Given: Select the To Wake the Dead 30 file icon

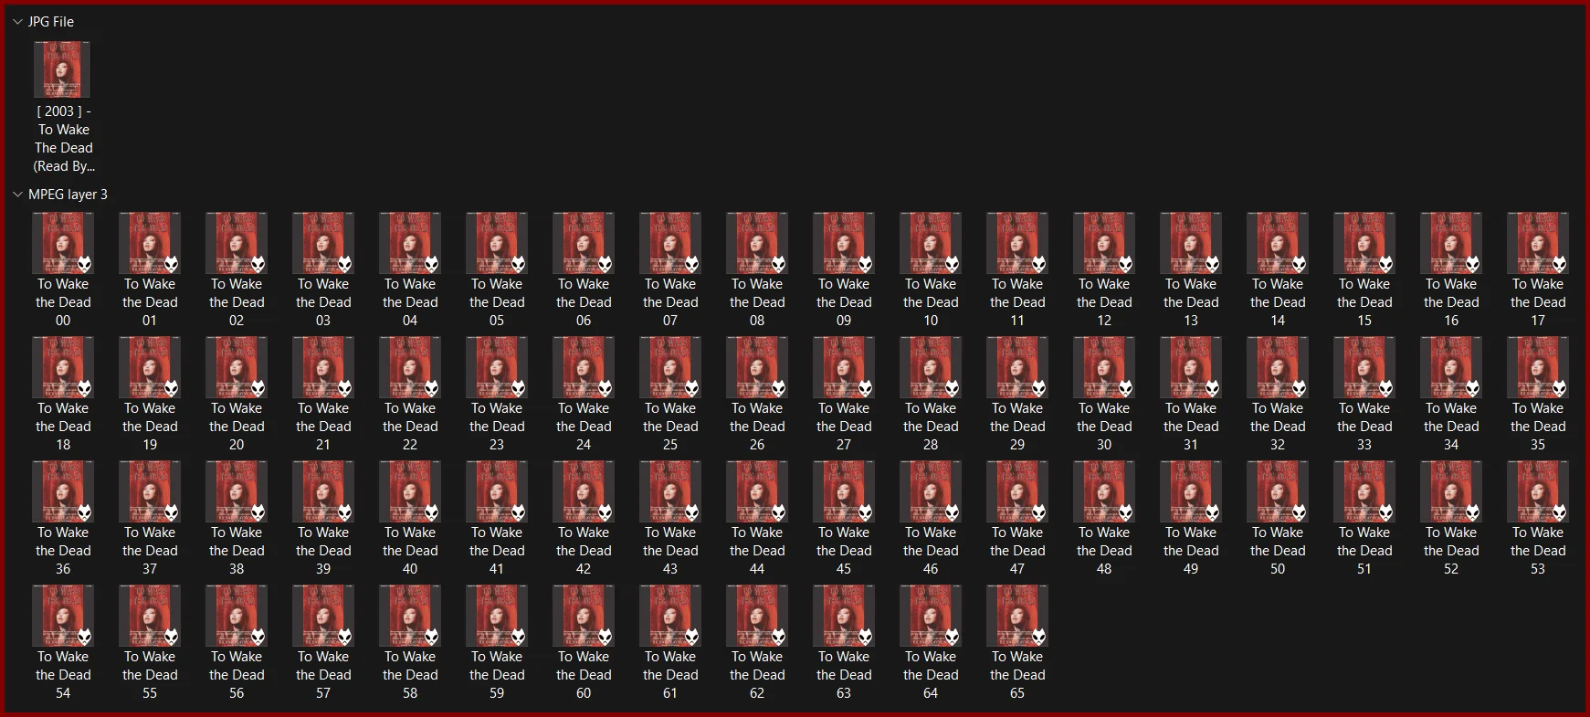Looking at the screenshot, I should (x=1104, y=367).
